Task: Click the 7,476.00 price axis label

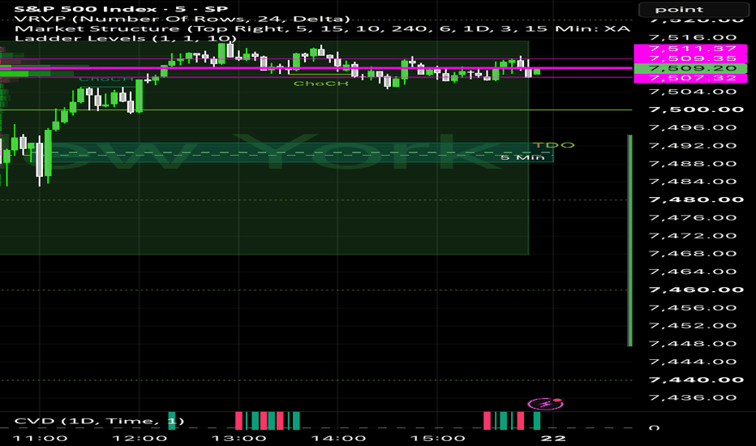Action: 693,218
